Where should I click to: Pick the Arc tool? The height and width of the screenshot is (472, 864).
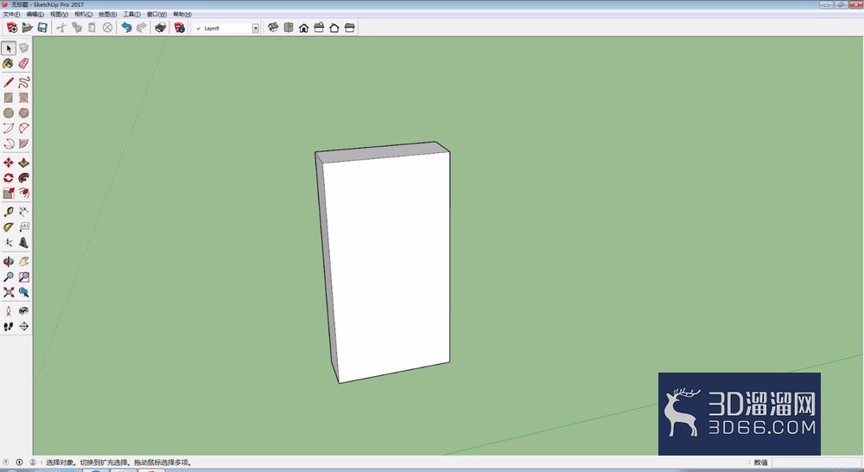tap(9, 129)
